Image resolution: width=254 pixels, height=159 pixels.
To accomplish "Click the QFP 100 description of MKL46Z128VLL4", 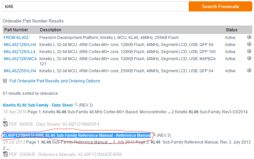I will (x=127, y=52).
